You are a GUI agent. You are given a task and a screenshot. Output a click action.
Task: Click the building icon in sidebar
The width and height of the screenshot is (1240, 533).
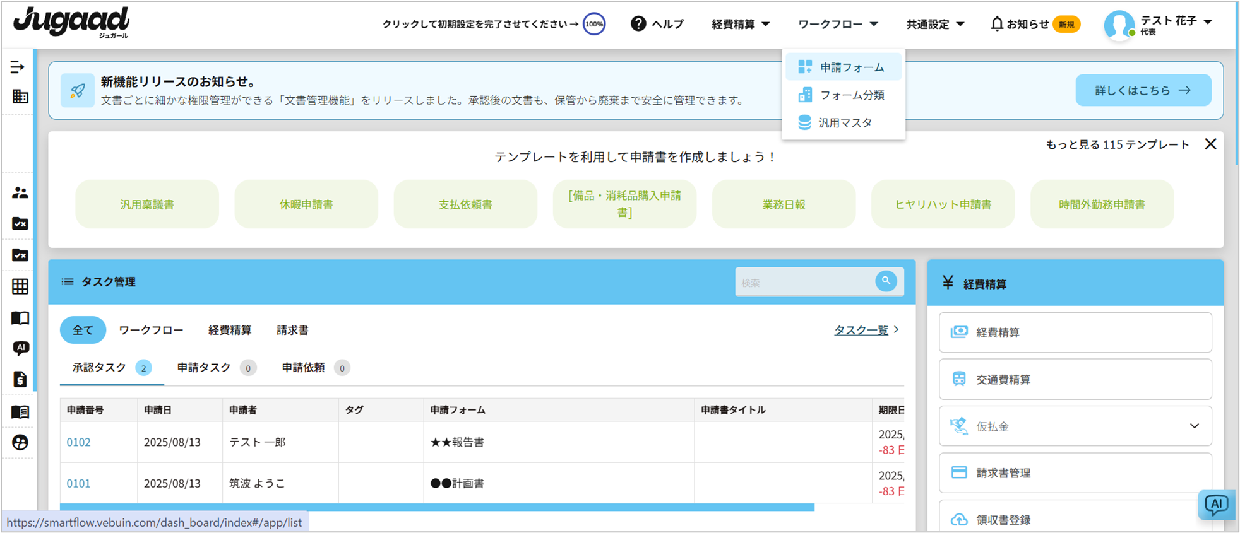coord(20,97)
